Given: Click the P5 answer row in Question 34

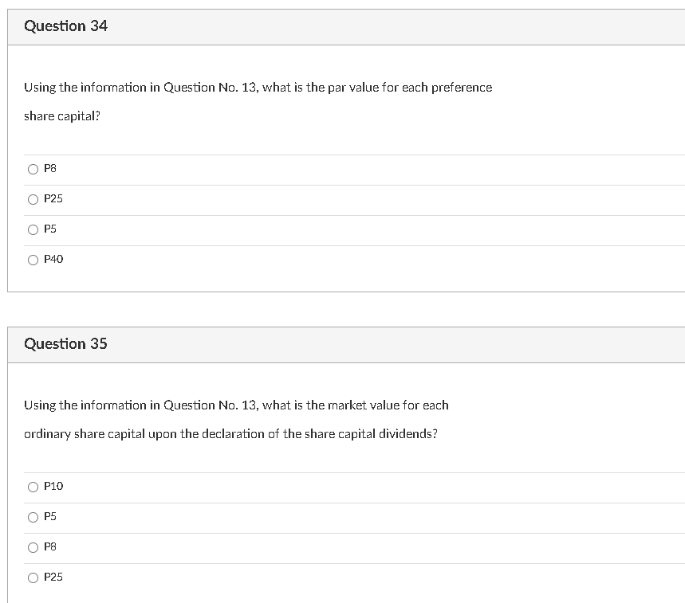Looking at the screenshot, I should click(x=239, y=229).
